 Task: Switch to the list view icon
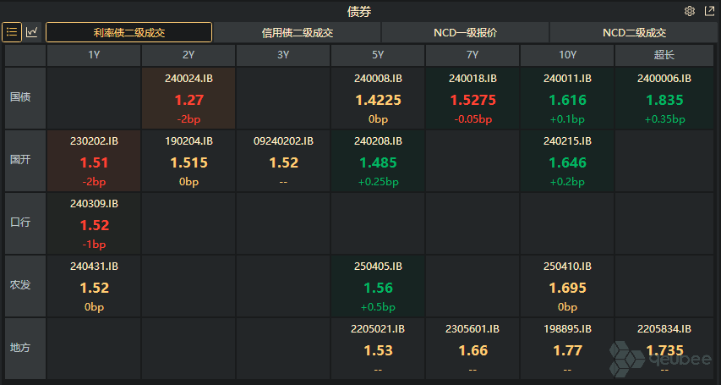(13, 32)
